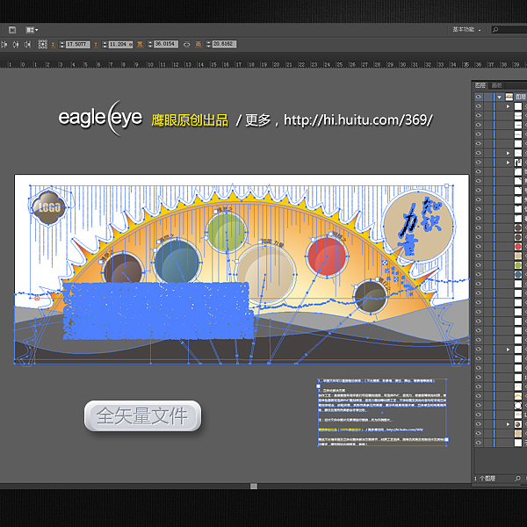Hide the white ring thumbnail layer
527x527 pixels.
[479, 406]
